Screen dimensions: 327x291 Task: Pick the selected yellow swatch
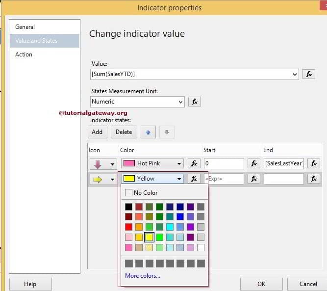tap(150, 237)
